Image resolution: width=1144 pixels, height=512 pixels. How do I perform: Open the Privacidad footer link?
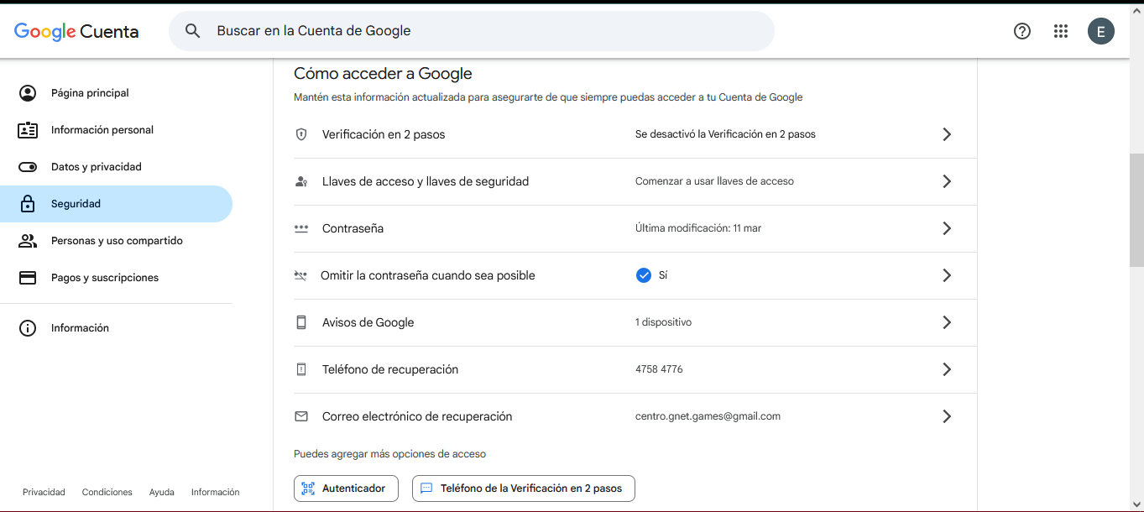pos(44,493)
